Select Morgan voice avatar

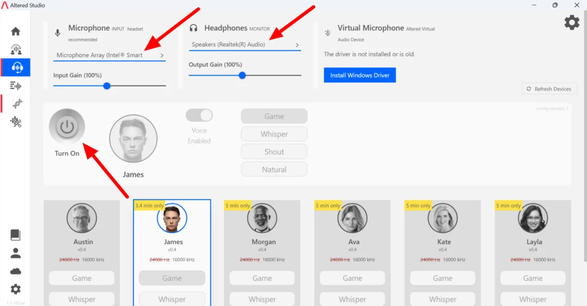coord(262,218)
